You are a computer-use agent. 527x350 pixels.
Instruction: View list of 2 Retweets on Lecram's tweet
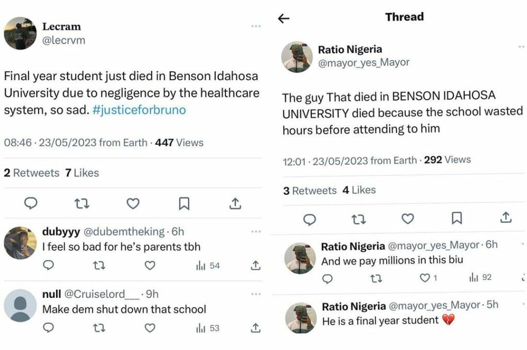32,173
